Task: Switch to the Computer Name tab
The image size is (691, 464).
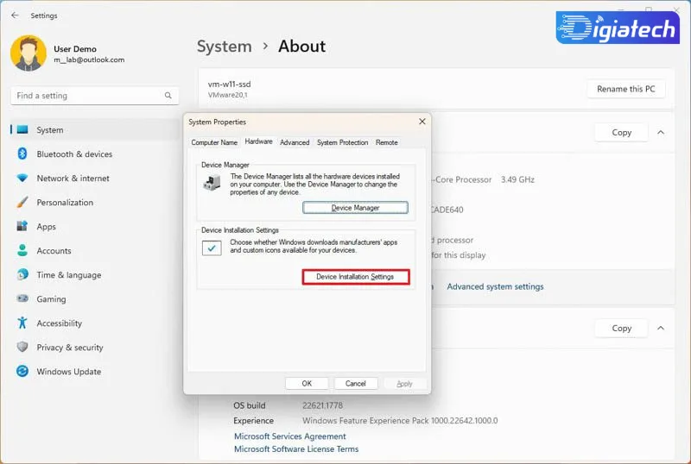Action: pos(214,142)
